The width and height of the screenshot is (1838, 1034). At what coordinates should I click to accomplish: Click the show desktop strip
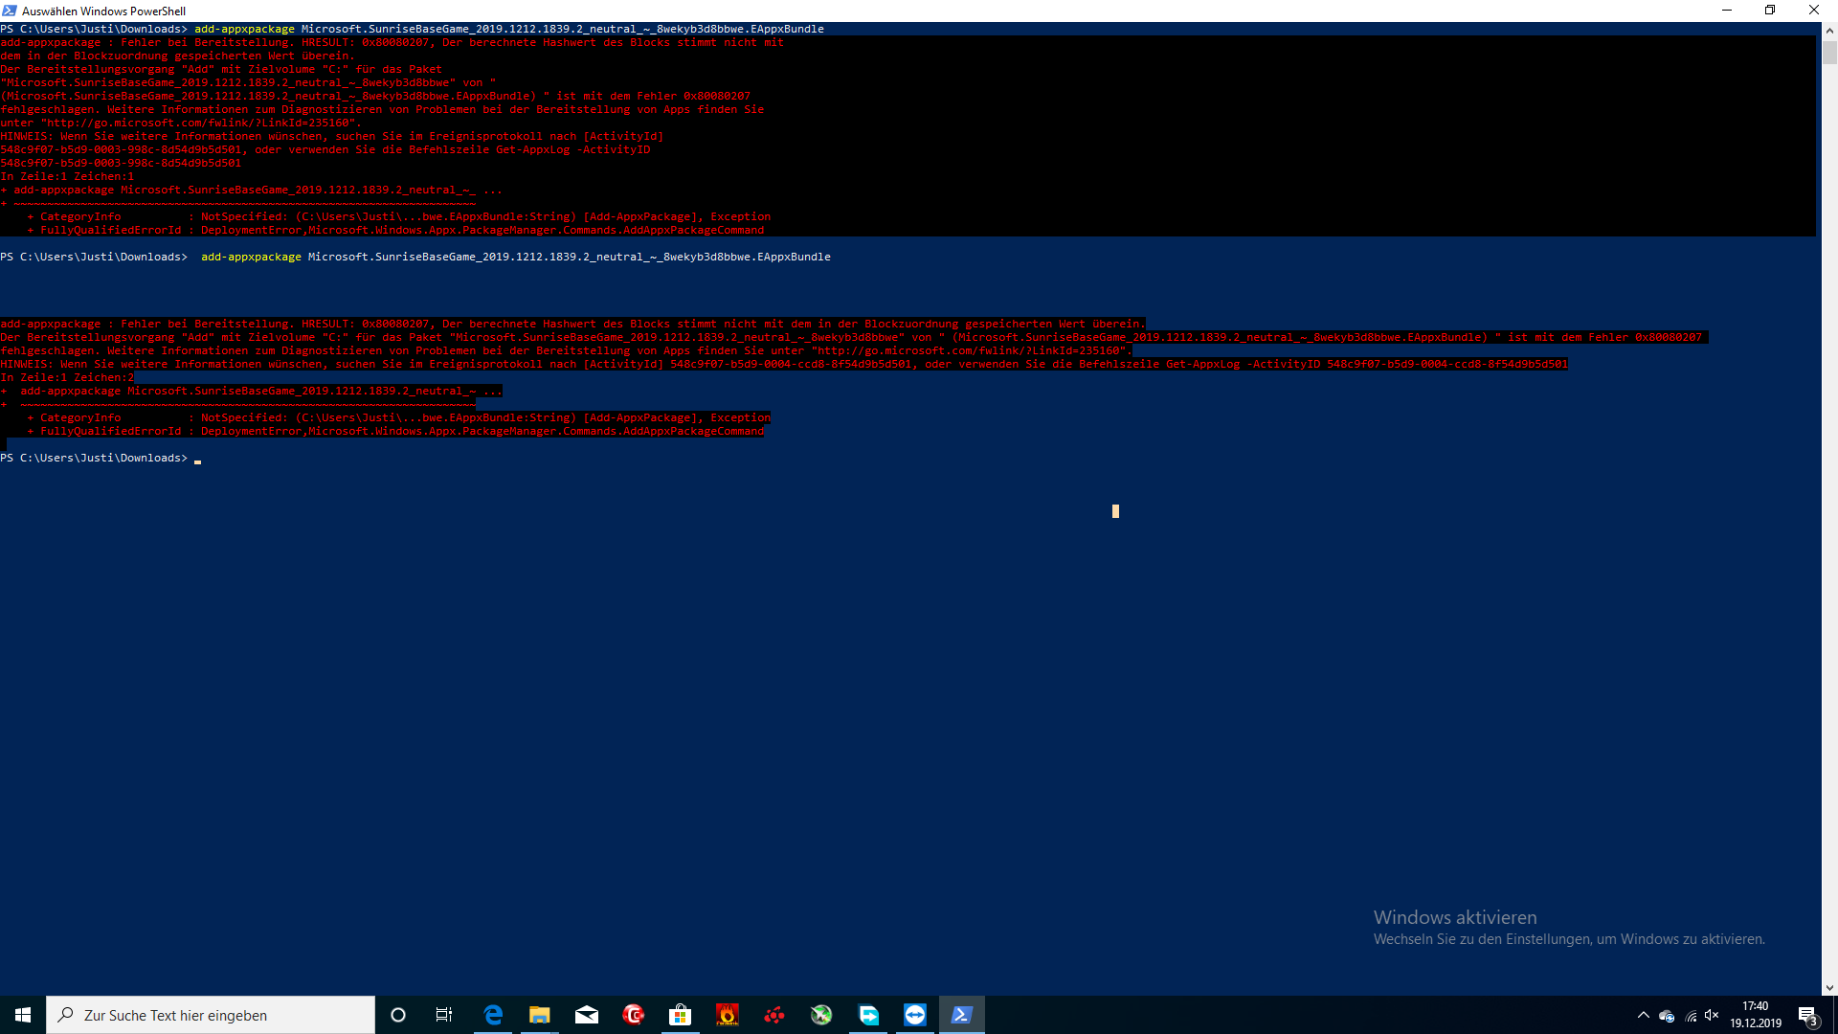point(1834,1015)
